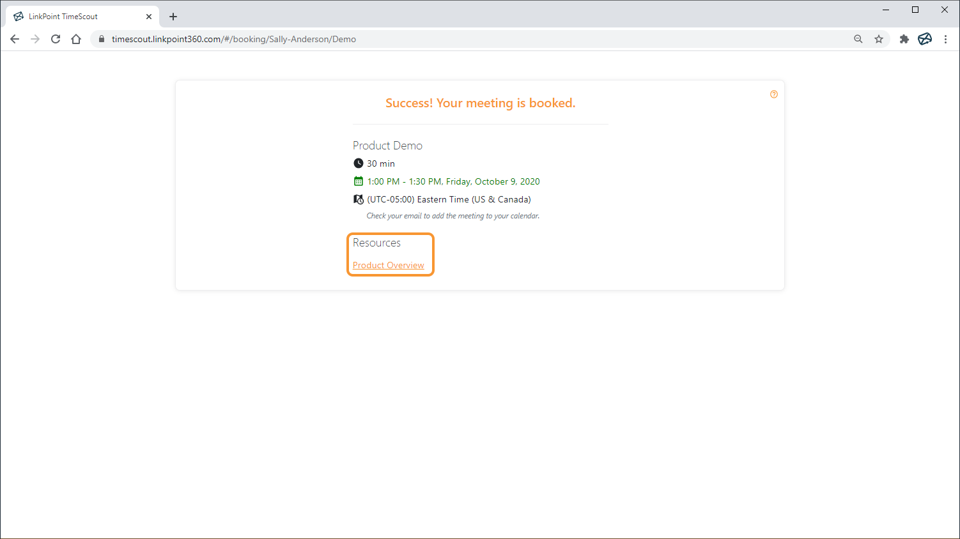
Task: Go back to the previous page
Action: click(x=15, y=39)
